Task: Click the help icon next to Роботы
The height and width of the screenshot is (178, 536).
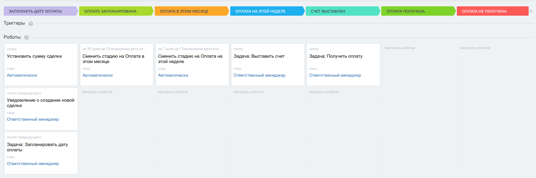Action: [x=26, y=38]
